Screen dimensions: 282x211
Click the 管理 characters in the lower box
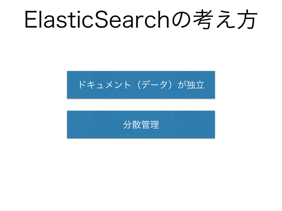pyautogui.click(x=150, y=124)
